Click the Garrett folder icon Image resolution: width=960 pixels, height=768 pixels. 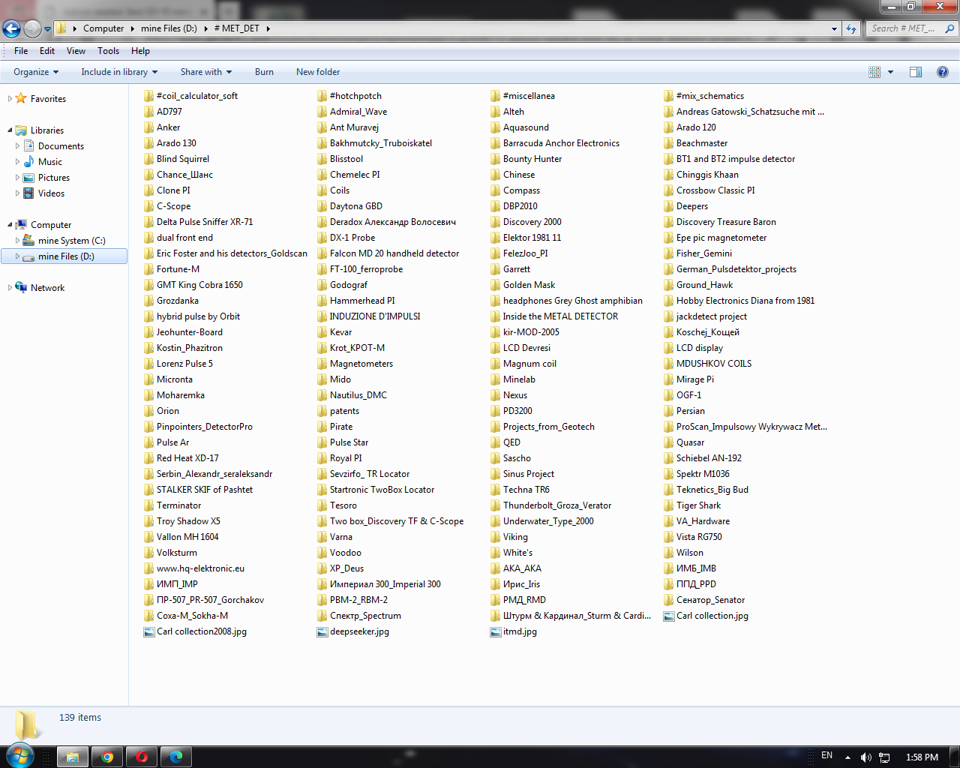tap(495, 269)
